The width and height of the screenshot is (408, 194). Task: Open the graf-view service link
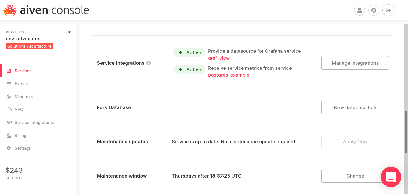pyautogui.click(x=219, y=58)
